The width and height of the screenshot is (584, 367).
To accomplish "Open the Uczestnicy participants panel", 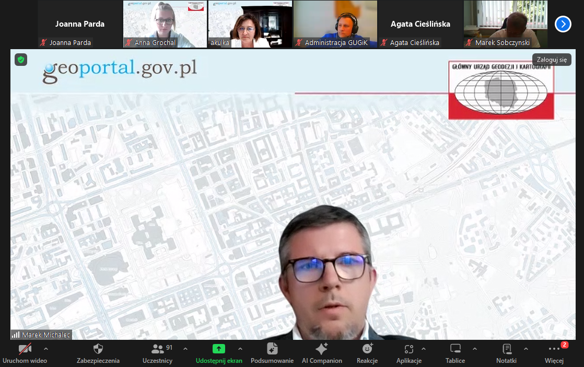I will point(157,349).
